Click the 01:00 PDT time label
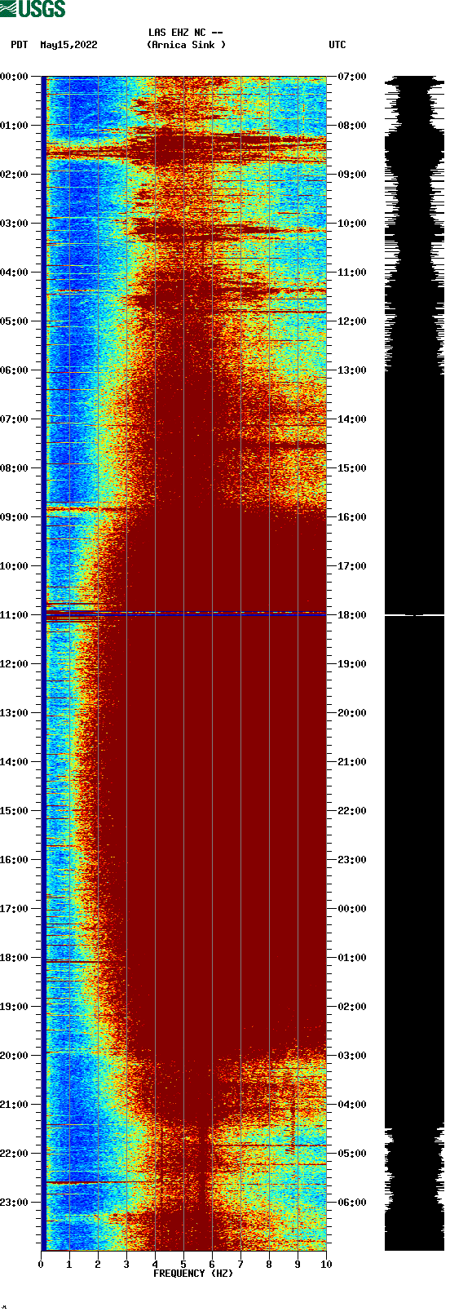This screenshot has width=450, height=1316. [x=15, y=126]
